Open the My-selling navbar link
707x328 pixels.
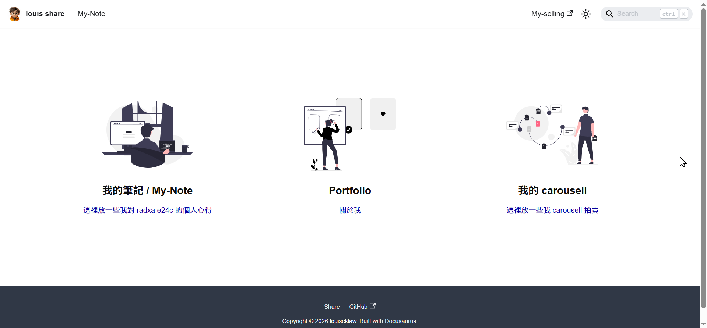548,14
